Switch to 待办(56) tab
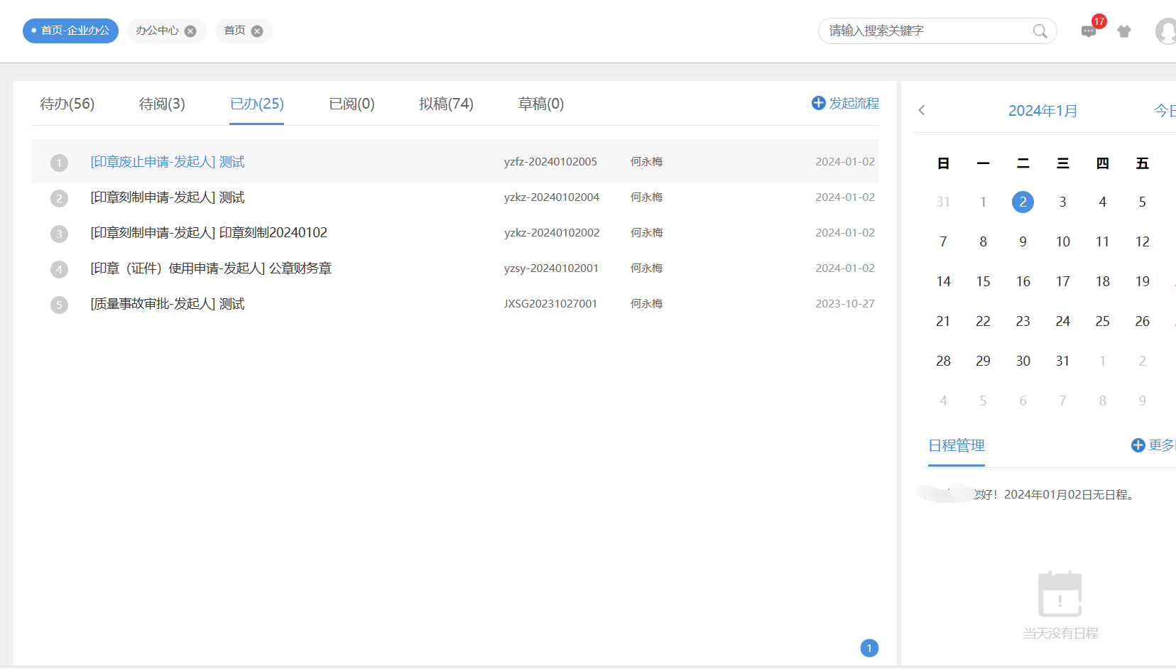This screenshot has width=1176, height=669. 67,104
